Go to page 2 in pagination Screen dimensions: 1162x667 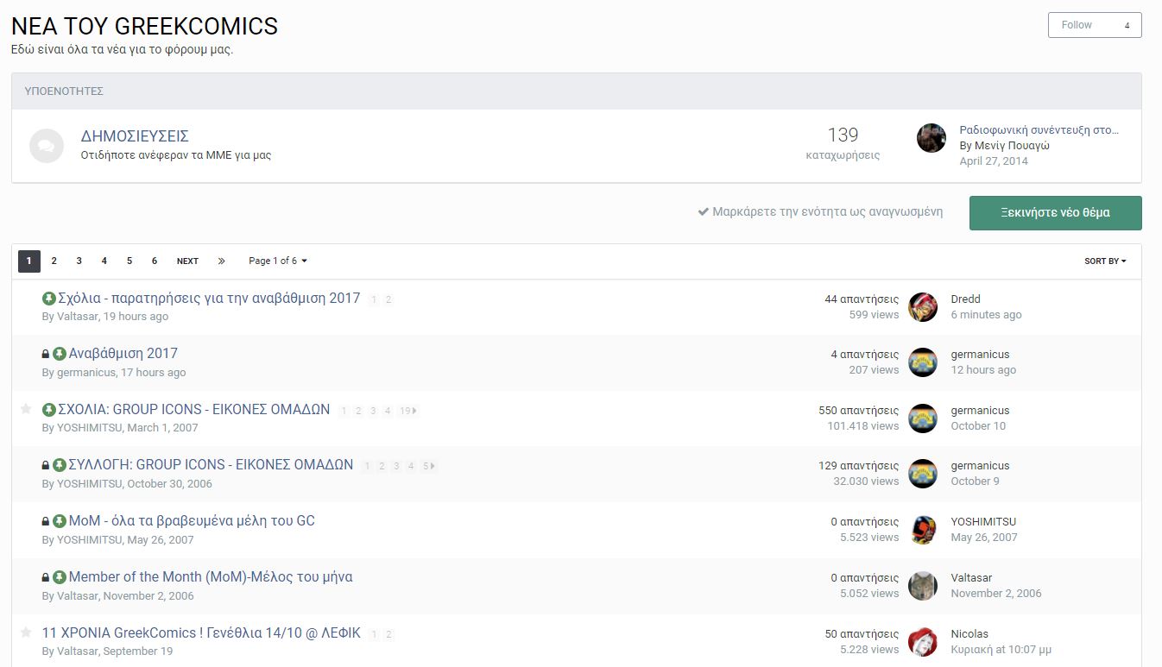pyautogui.click(x=54, y=261)
